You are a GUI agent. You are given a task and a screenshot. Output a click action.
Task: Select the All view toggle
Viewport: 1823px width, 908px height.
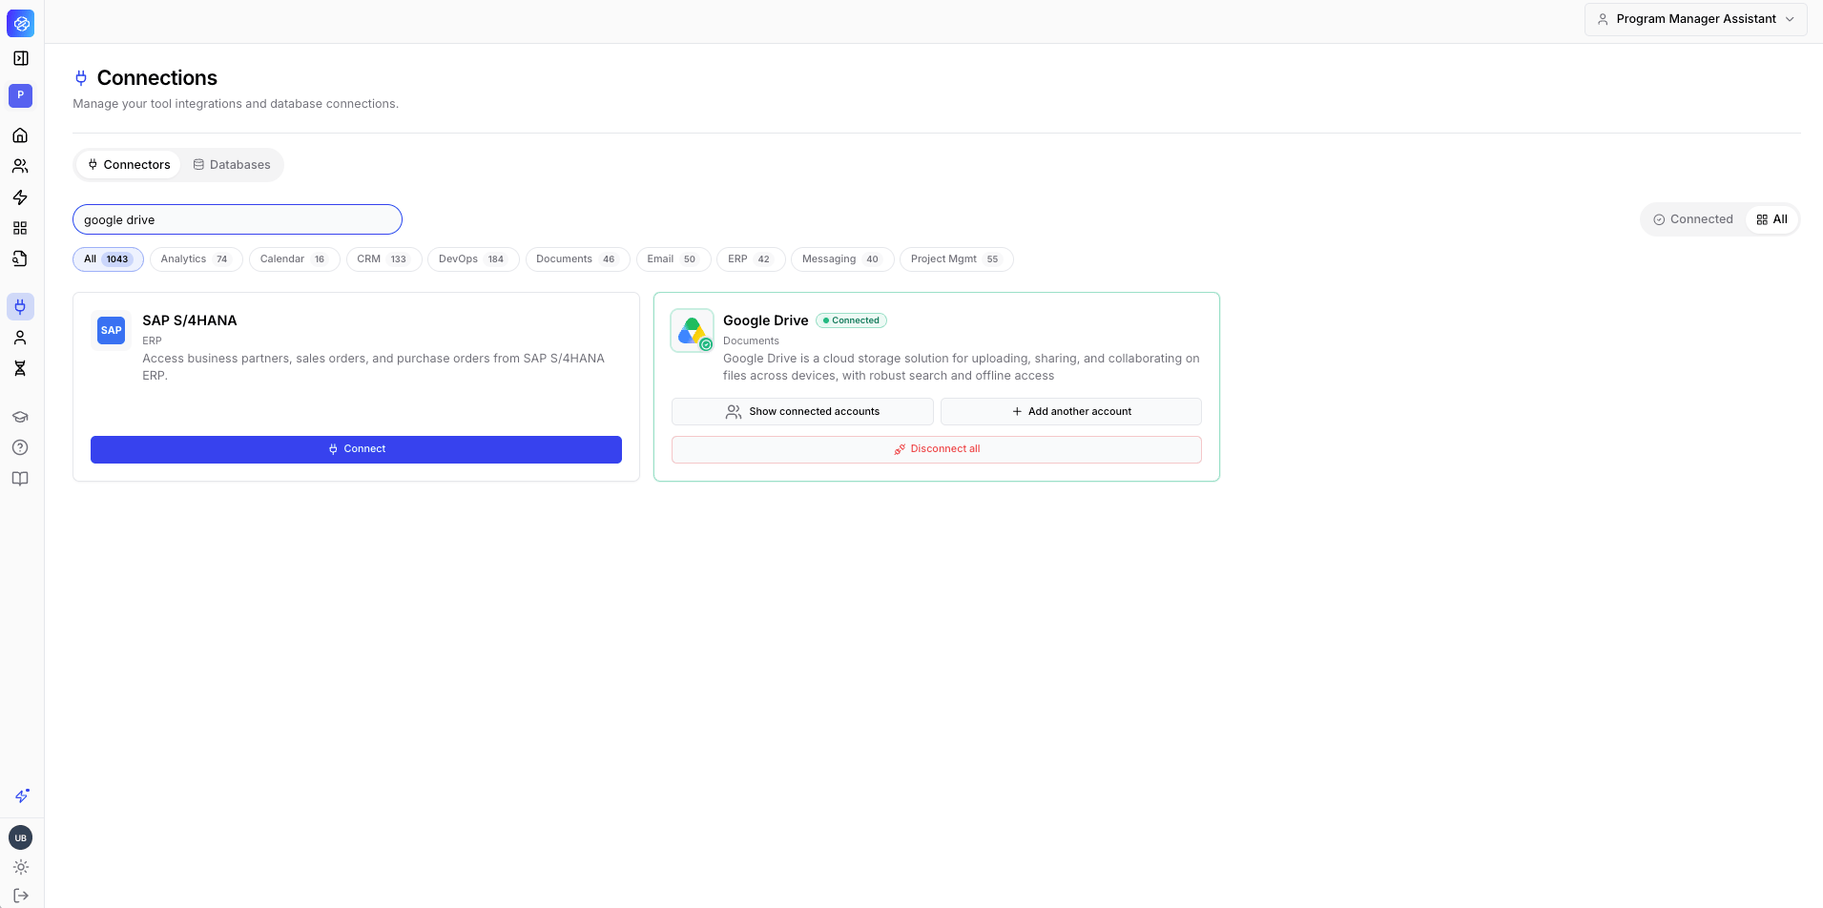coord(1771,219)
